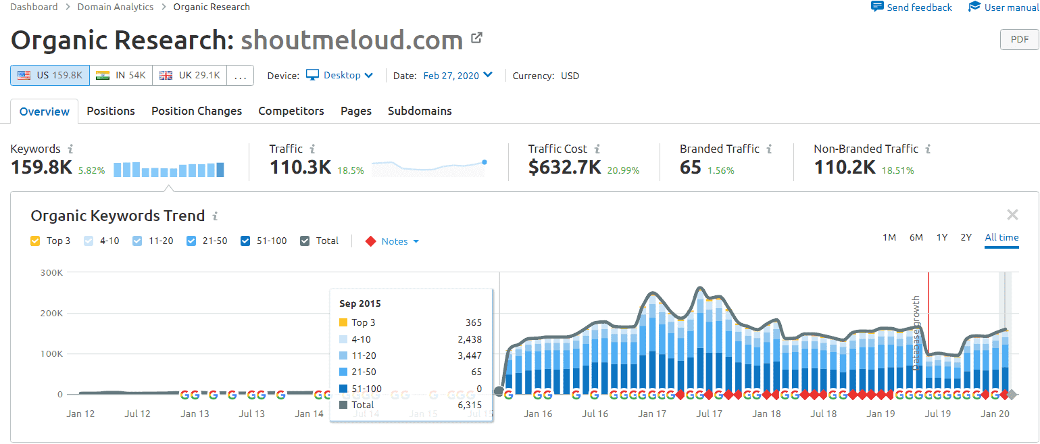This screenshot has width=1040, height=444.
Task: Click the info icon beside Traffic Cost
Action: [x=597, y=149]
